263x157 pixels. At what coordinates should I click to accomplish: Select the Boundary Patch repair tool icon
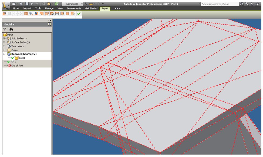coord(42,13)
